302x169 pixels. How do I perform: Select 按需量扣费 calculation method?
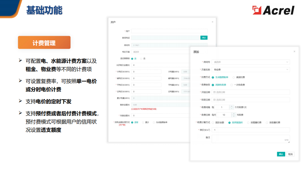(x=254, y=122)
